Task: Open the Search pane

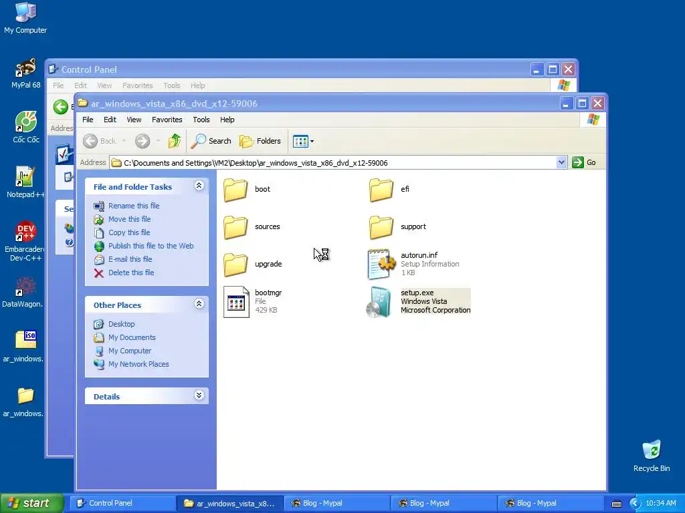Action: [211, 141]
